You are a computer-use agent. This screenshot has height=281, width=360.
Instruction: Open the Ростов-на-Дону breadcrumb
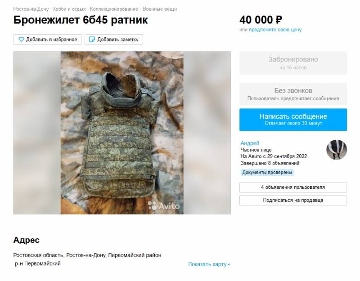pos(31,9)
